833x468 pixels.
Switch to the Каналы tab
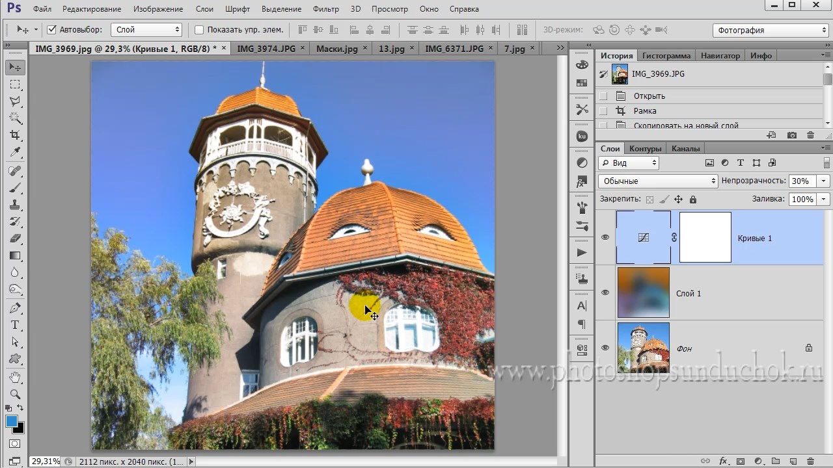coord(686,148)
